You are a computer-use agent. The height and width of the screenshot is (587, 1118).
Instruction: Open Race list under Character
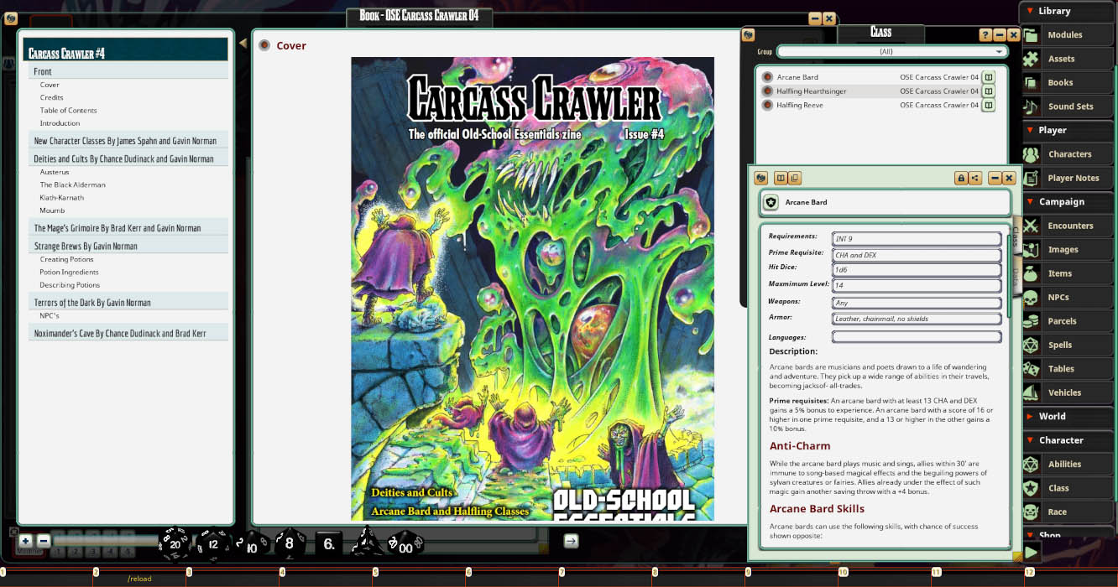click(1068, 512)
